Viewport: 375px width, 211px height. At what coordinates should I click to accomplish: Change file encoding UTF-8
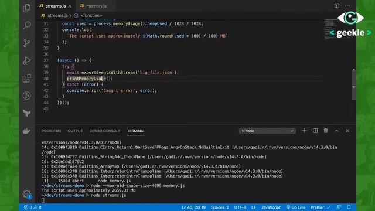pos(240,207)
